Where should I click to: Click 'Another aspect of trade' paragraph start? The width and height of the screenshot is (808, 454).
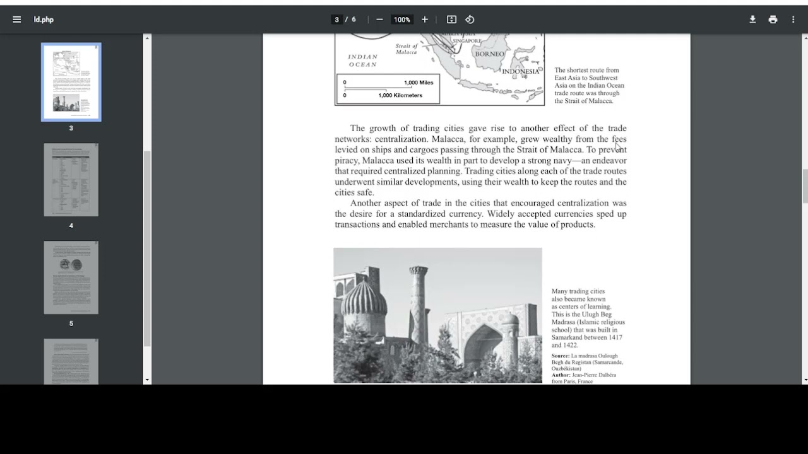click(400, 203)
